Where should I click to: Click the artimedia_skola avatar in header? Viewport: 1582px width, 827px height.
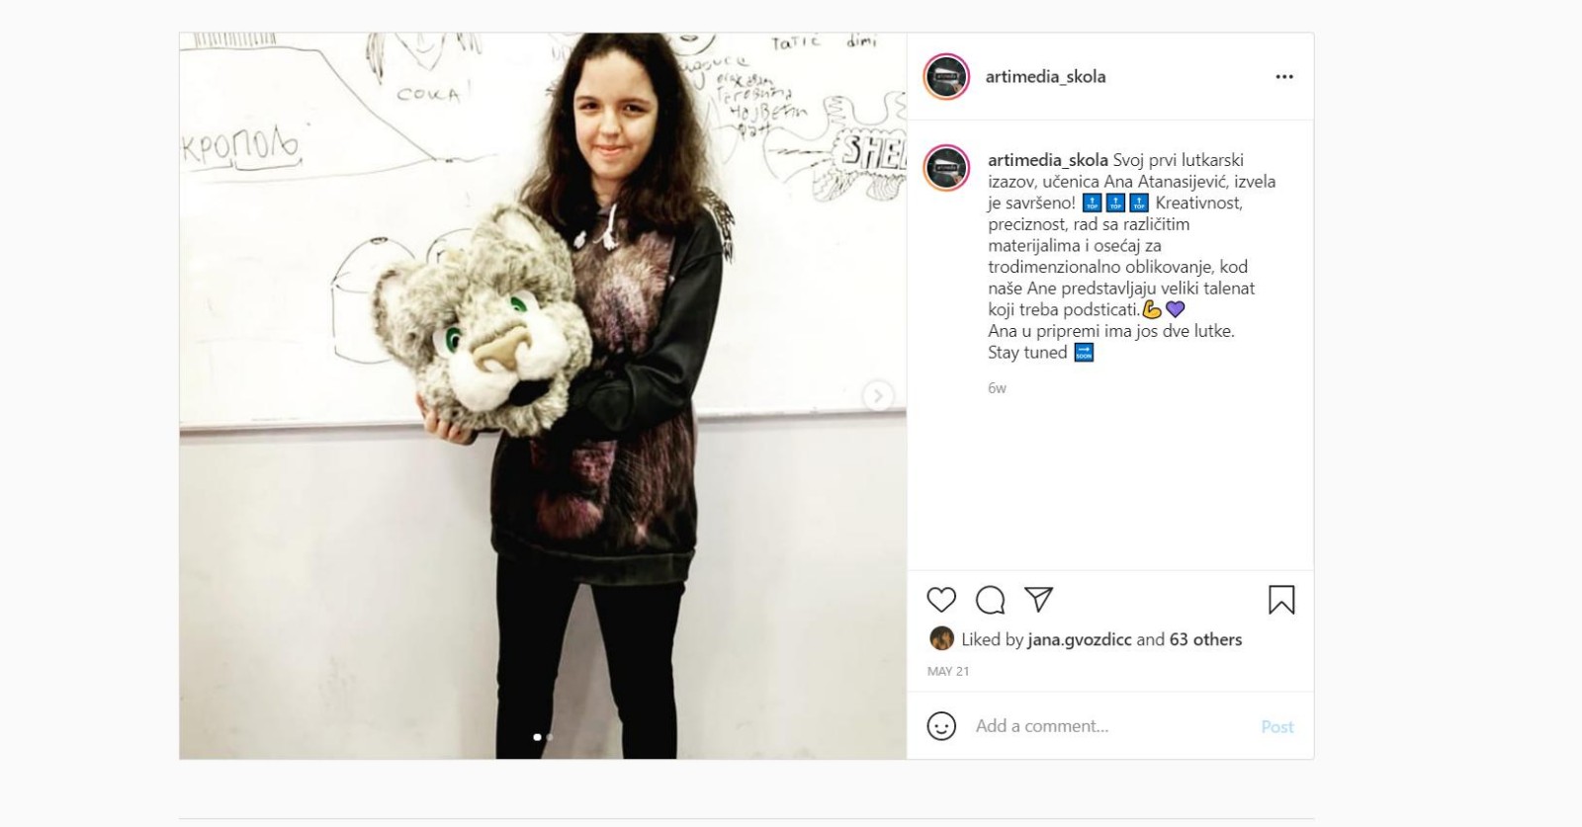pyautogui.click(x=946, y=76)
